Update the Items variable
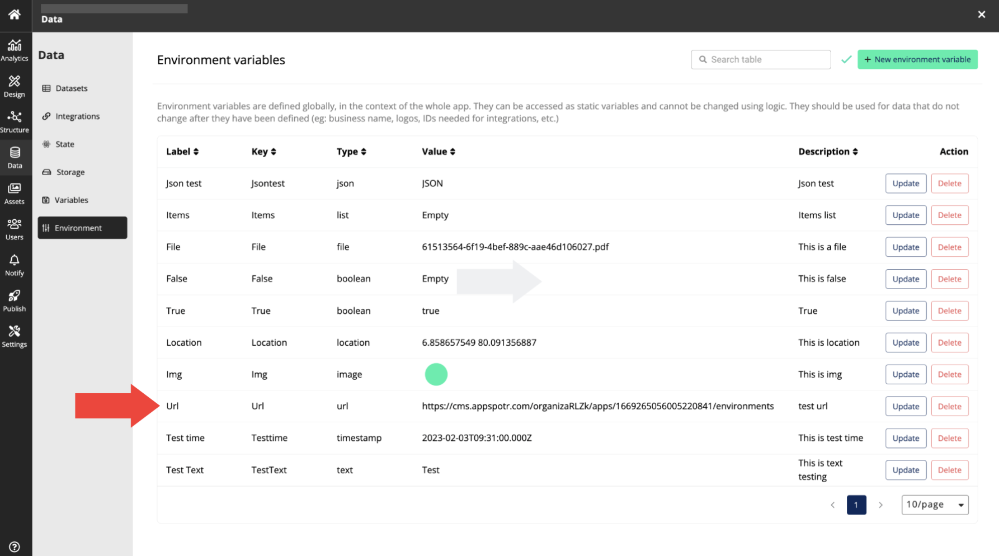Image resolution: width=999 pixels, height=556 pixels. [x=906, y=215]
